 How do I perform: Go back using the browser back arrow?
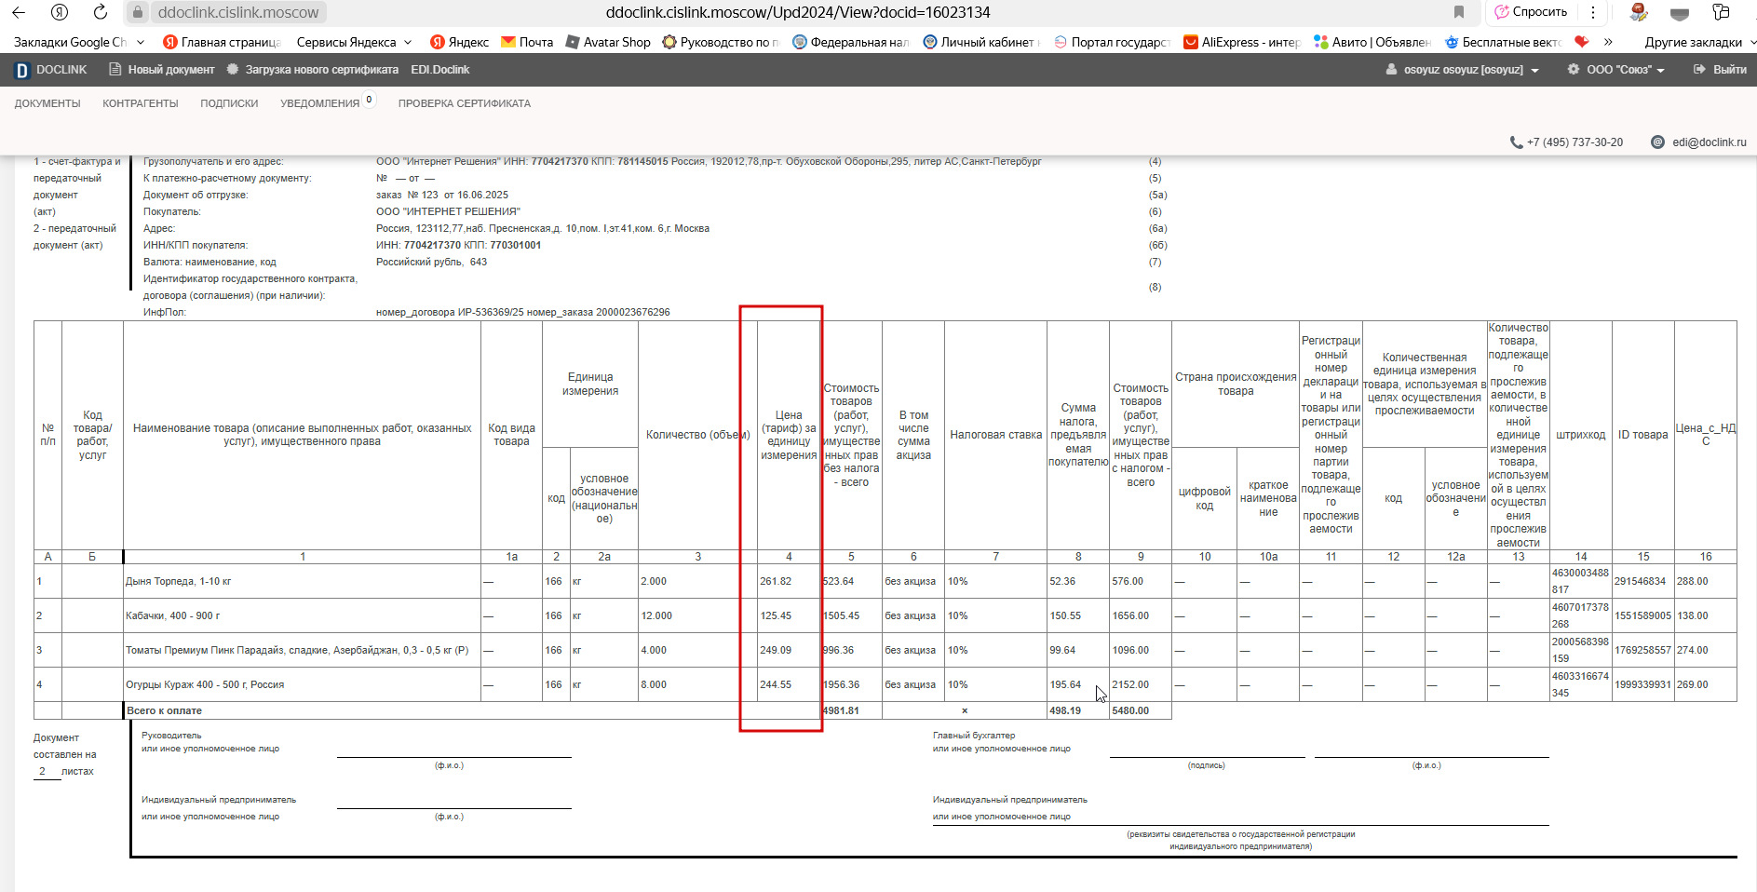[x=18, y=12]
